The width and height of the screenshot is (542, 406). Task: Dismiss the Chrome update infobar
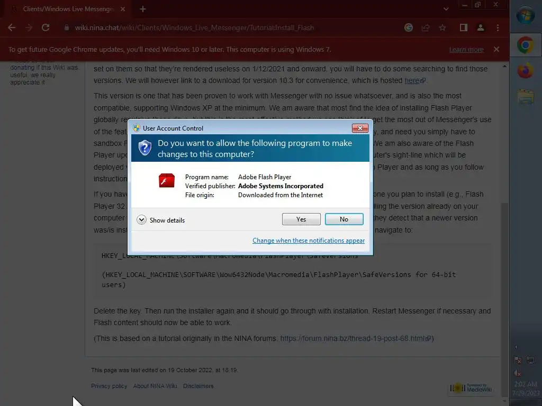[x=496, y=49]
